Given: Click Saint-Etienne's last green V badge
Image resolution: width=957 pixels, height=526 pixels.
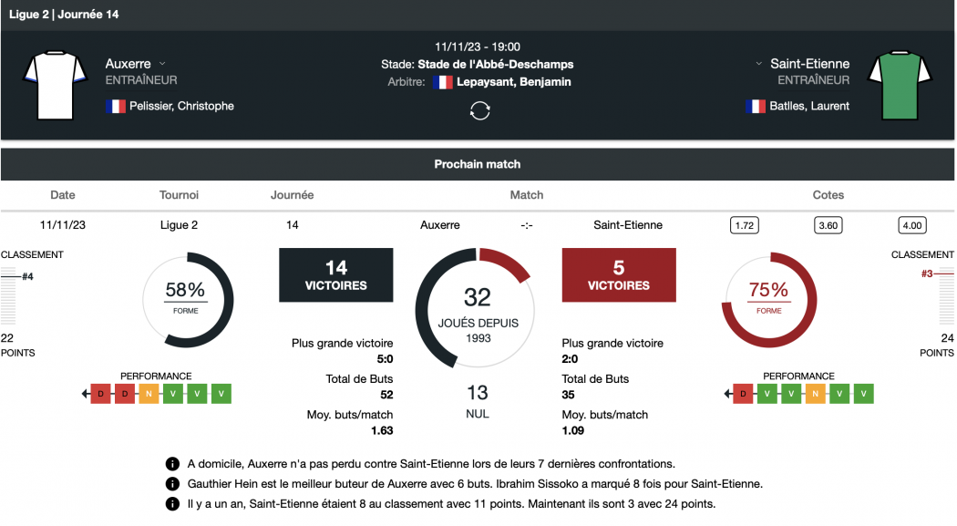Looking at the screenshot, I should tap(864, 394).
